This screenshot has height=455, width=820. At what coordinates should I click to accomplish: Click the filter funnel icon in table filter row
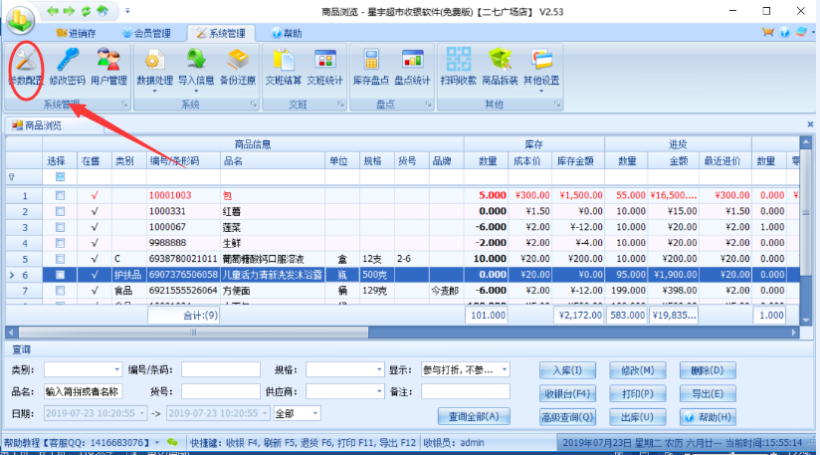pos(12,177)
